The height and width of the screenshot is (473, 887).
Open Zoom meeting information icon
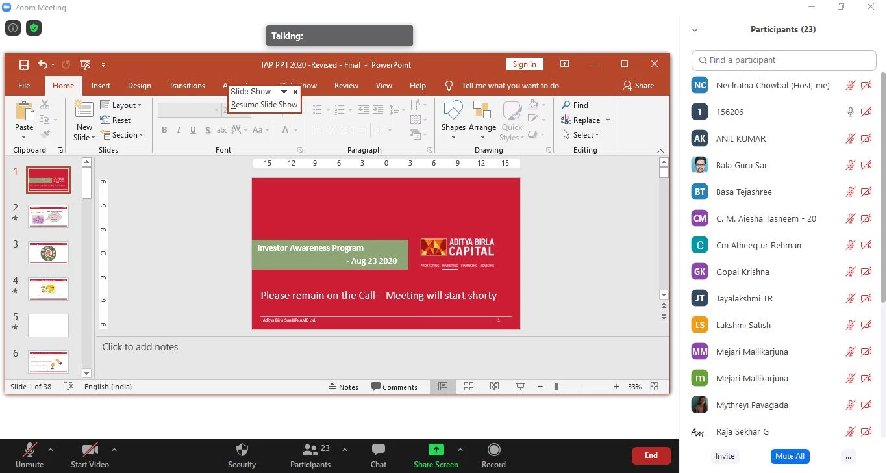point(13,28)
